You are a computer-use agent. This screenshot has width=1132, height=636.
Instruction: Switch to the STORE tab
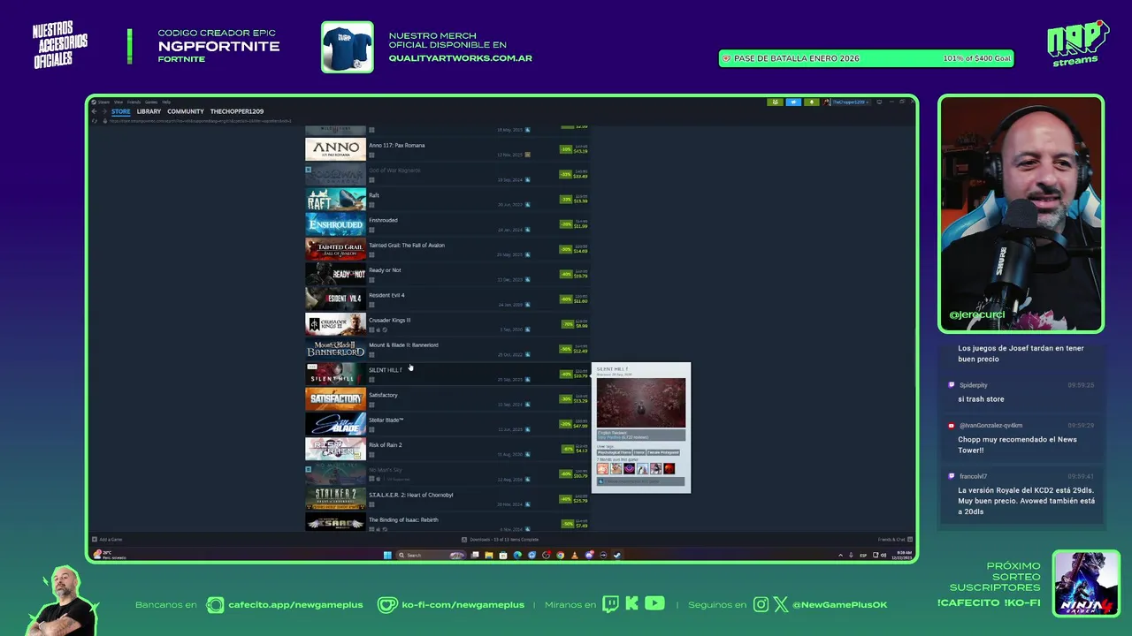(x=121, y=111)
